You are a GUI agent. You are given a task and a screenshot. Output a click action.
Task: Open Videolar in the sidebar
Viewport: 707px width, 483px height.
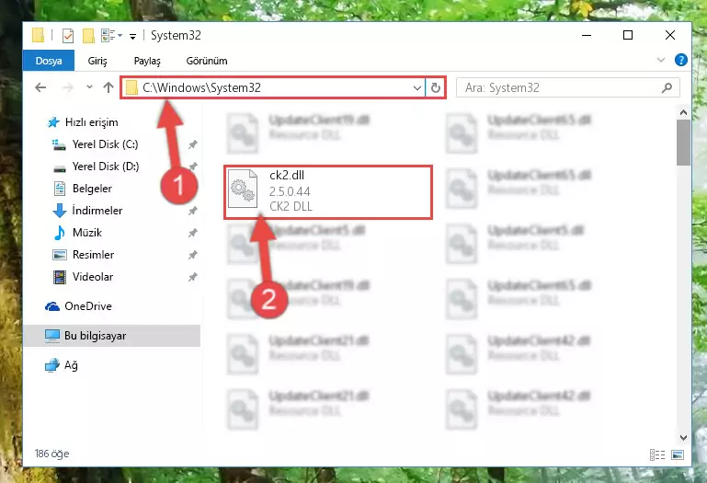pos(83,277)
